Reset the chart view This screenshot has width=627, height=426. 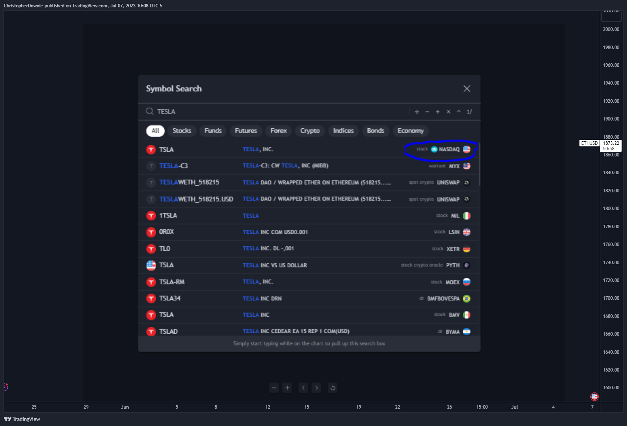[332, 388]
